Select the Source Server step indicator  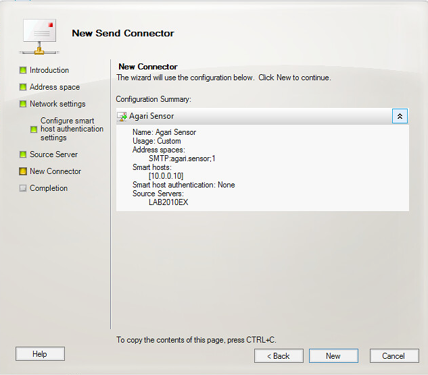(x=23, y=154)
